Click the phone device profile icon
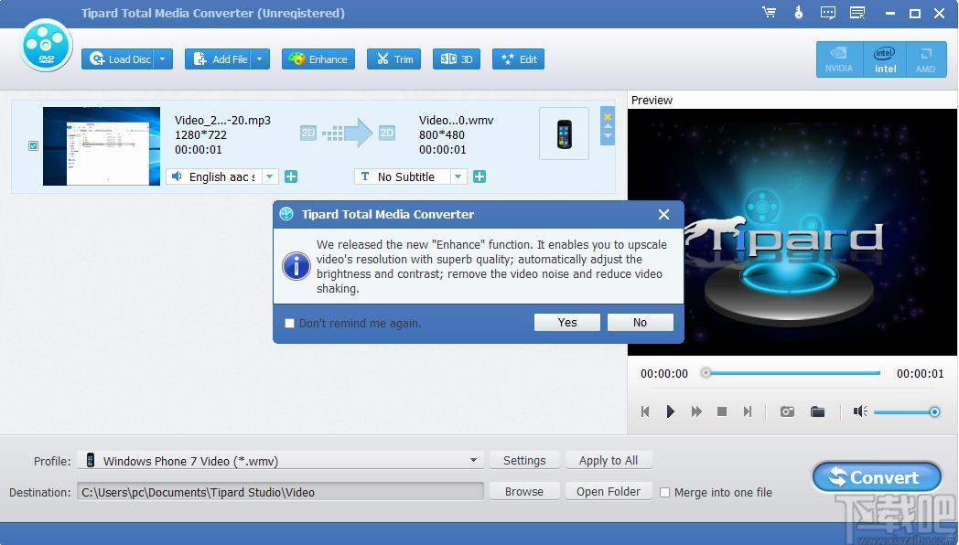The width and height of the screenshot is (959, 545). pos(564,134)
